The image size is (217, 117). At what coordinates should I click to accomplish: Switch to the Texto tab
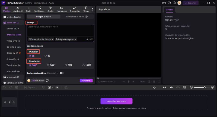(28, 10)
